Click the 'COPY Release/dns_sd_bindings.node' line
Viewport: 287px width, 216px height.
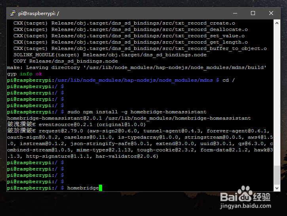[66, 61]
